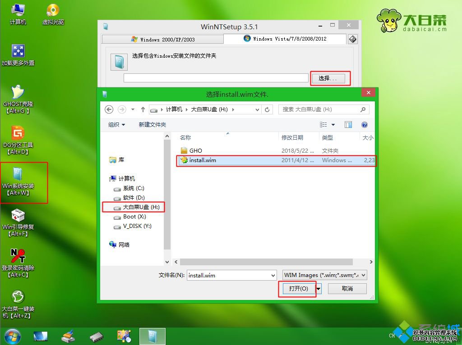
Task: Launch 大白菜一键装机 desktop shortcut
Action: (18, 304)
